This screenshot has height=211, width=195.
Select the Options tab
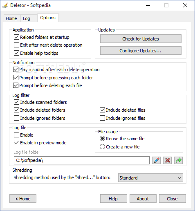coord(48,18)
